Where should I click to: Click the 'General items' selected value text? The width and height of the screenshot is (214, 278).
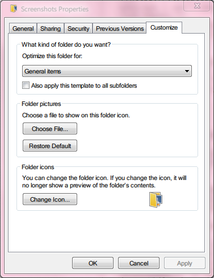(43, 71)
